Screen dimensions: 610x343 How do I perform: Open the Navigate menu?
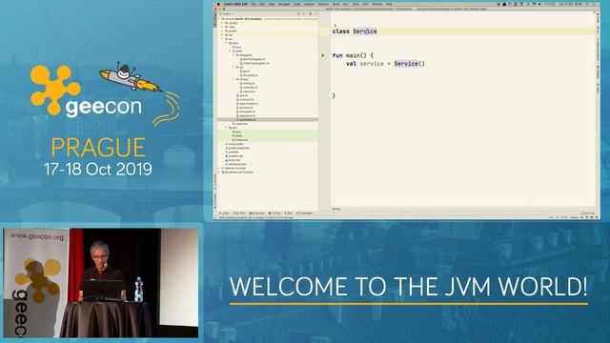[x=284, y=4]
